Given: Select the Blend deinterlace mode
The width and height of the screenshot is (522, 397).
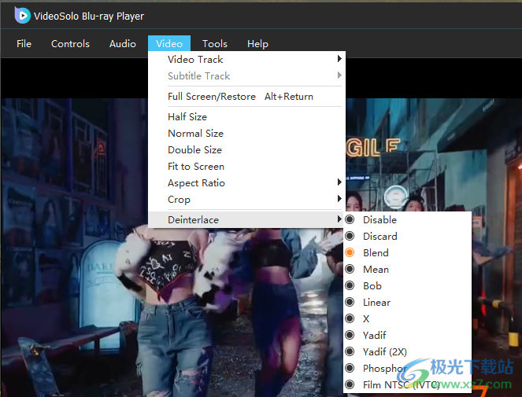Looking at the screenshot, I should pos(407,252).
